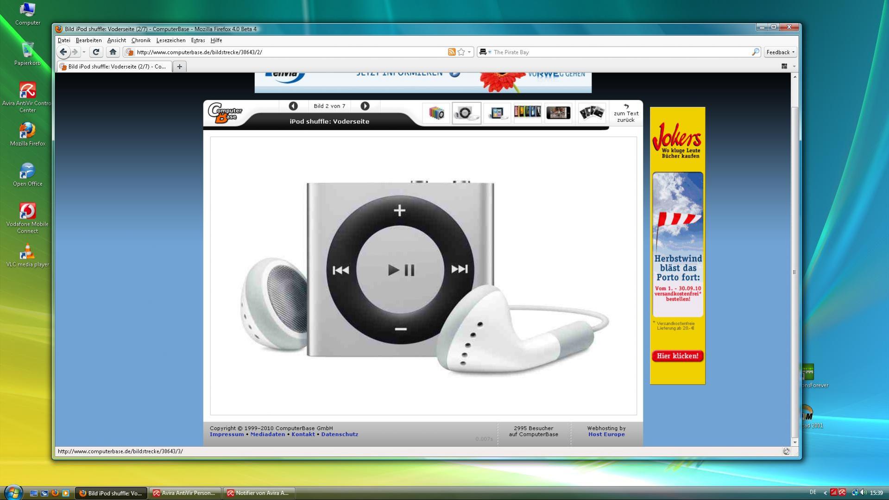
Task: Open the iPod nano with earbuds thumbnail
Action: [x=497, y=113]
